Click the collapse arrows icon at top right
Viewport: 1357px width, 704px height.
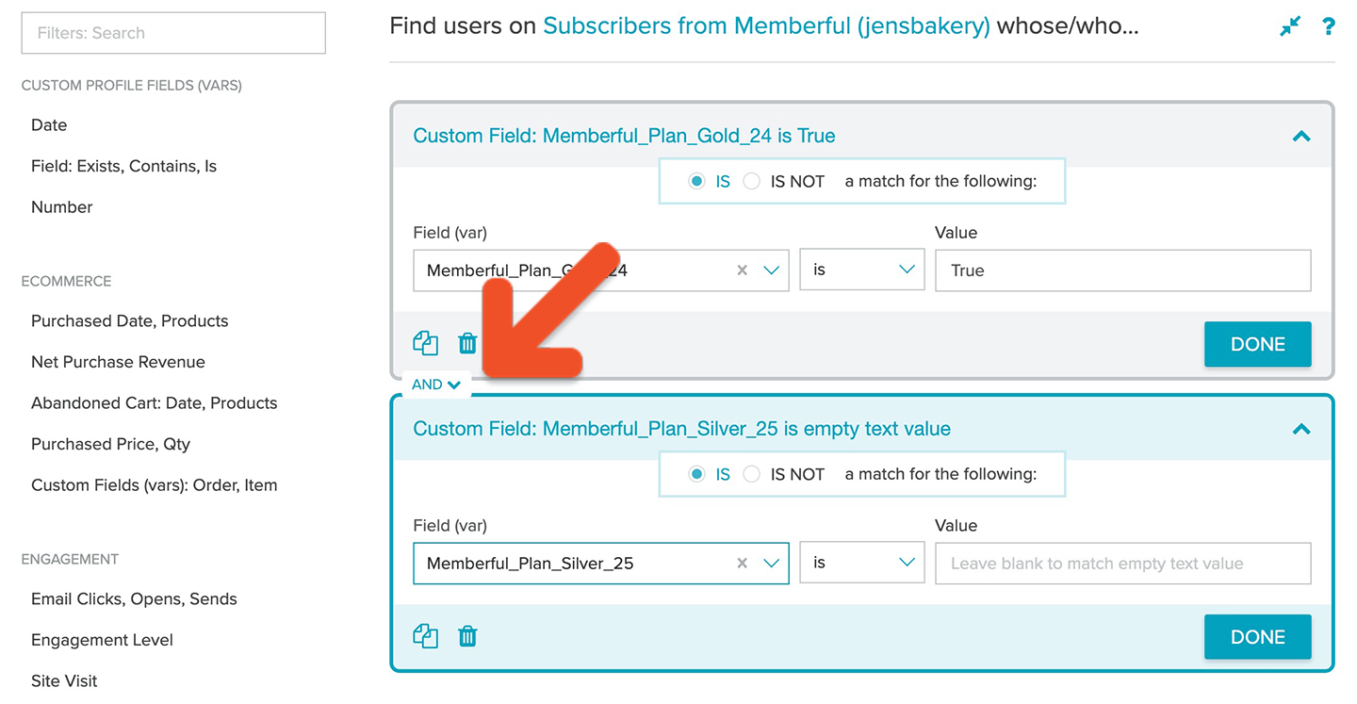1290,26
